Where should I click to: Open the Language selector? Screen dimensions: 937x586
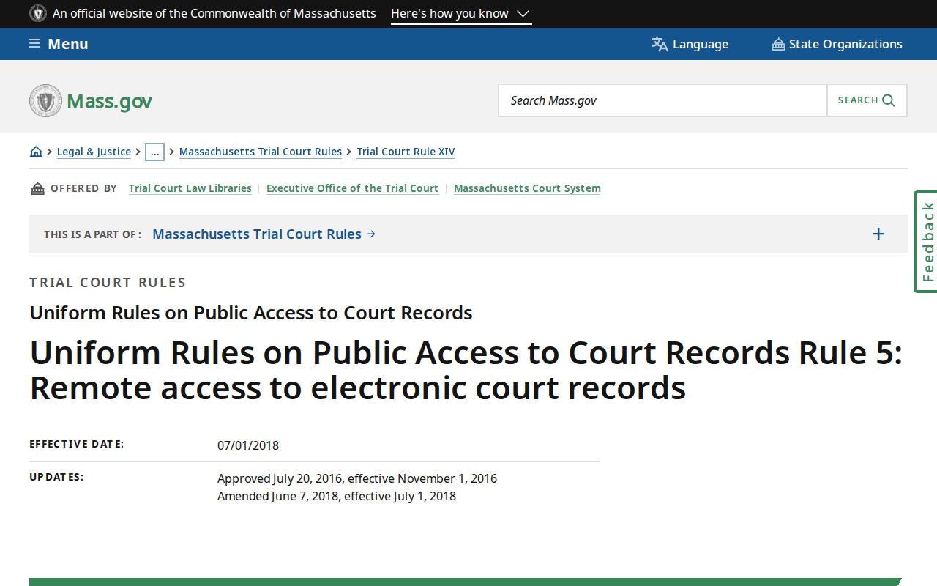coord(690,44)
